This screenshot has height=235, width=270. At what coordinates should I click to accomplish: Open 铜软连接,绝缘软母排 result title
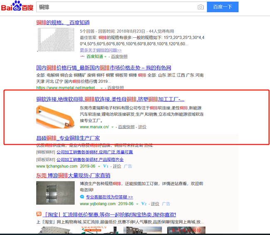(x=110, y=99)
